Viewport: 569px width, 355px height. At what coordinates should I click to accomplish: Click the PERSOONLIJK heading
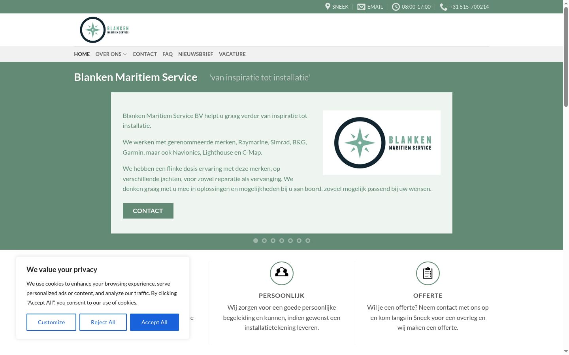(x=282, y=295)
